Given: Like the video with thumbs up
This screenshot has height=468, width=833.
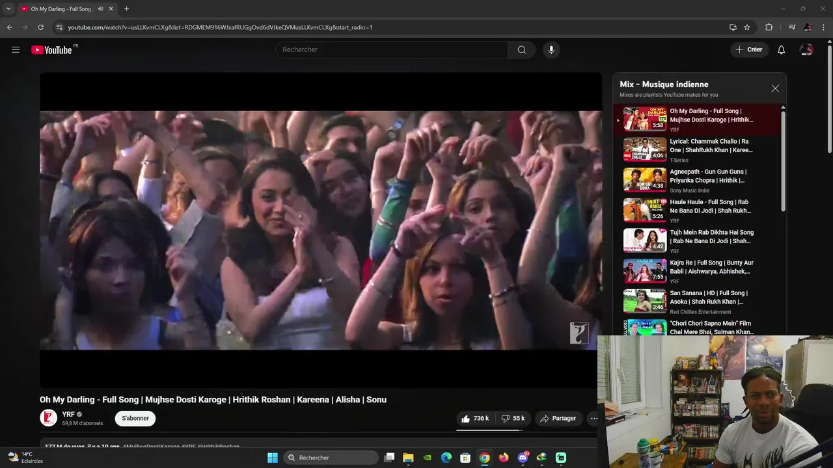Looking at the screenshot, I should [x=475, y=419].
